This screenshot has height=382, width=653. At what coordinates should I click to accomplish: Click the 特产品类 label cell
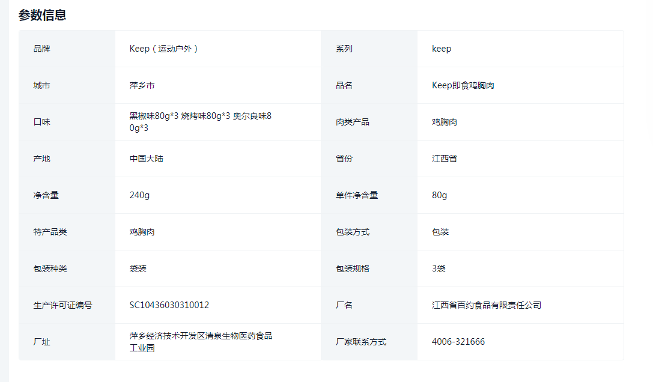click(50, 232)
